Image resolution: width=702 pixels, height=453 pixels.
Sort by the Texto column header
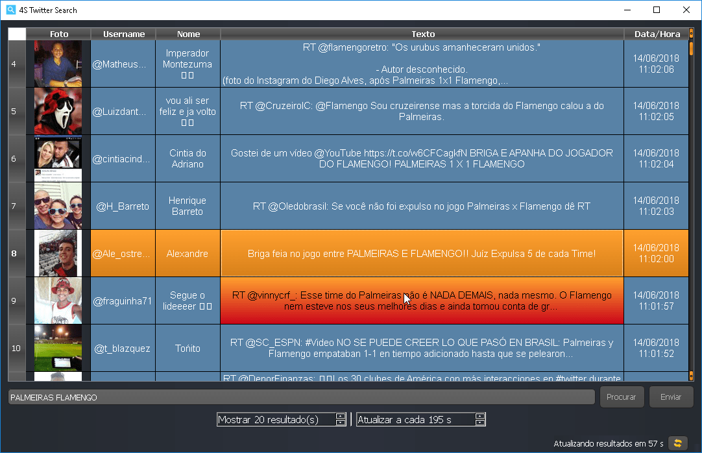422,34
